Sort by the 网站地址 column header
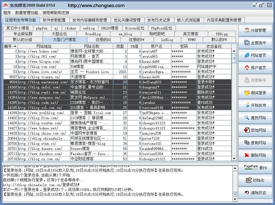 click(44, 46)
